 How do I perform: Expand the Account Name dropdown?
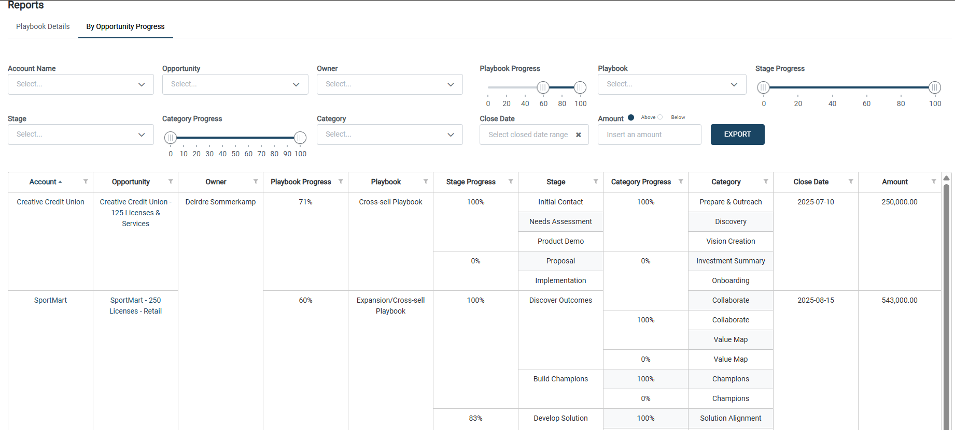(x=81, y=84)
